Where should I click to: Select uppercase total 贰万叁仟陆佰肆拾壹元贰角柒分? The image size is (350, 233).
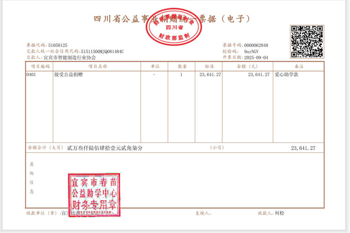point(105,148)
